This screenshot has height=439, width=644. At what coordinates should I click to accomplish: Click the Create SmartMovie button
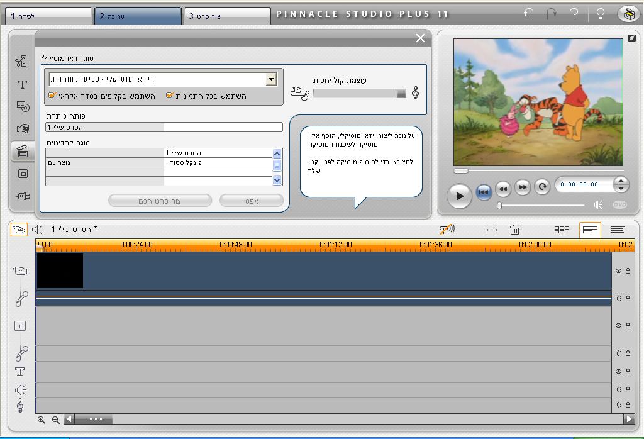[x=160, y=201]
